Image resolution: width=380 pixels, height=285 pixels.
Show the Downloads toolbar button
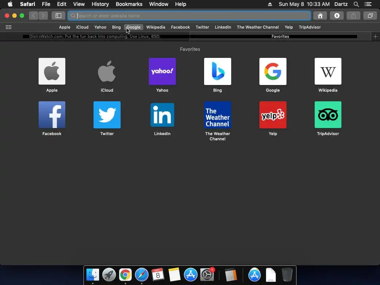[x=337, y=16]
